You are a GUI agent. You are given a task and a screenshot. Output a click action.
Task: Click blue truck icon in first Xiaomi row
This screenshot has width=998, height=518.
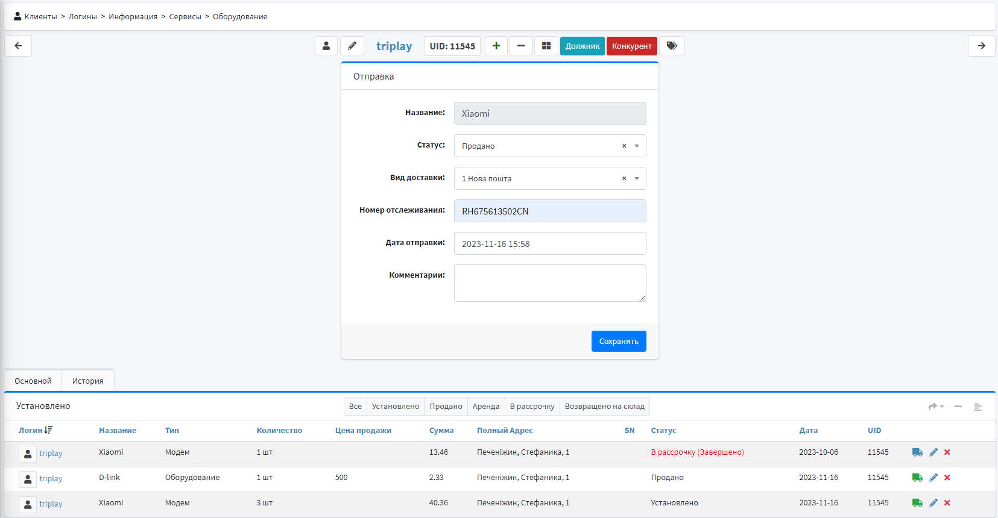[917, 452]
